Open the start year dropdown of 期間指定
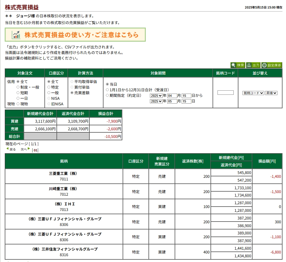This screenshot has width=286, height=262. pos(156,96)
